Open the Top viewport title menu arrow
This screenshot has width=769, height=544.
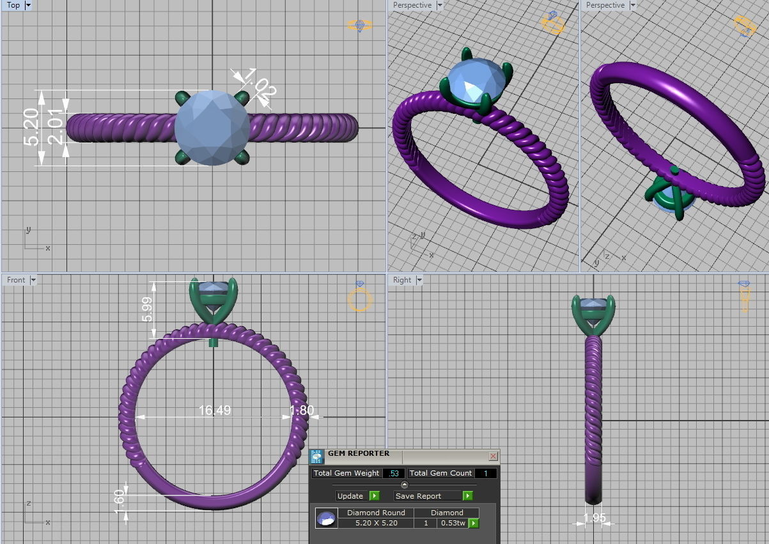point(28,5)
